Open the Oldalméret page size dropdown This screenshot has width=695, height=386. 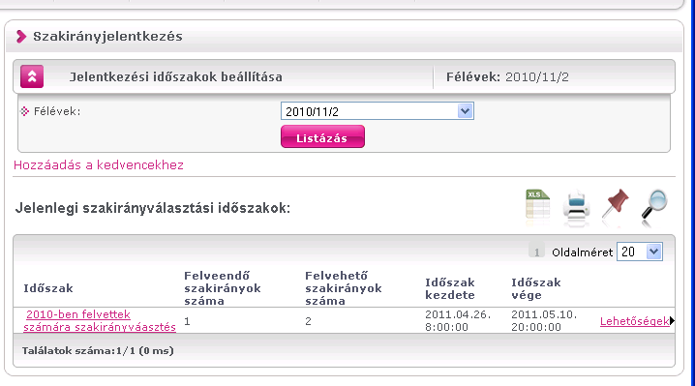pos(640,252)
